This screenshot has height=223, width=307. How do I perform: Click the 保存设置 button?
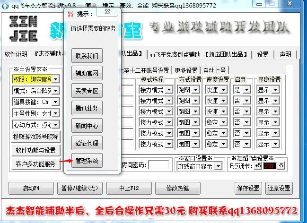(x=248, y=188)
